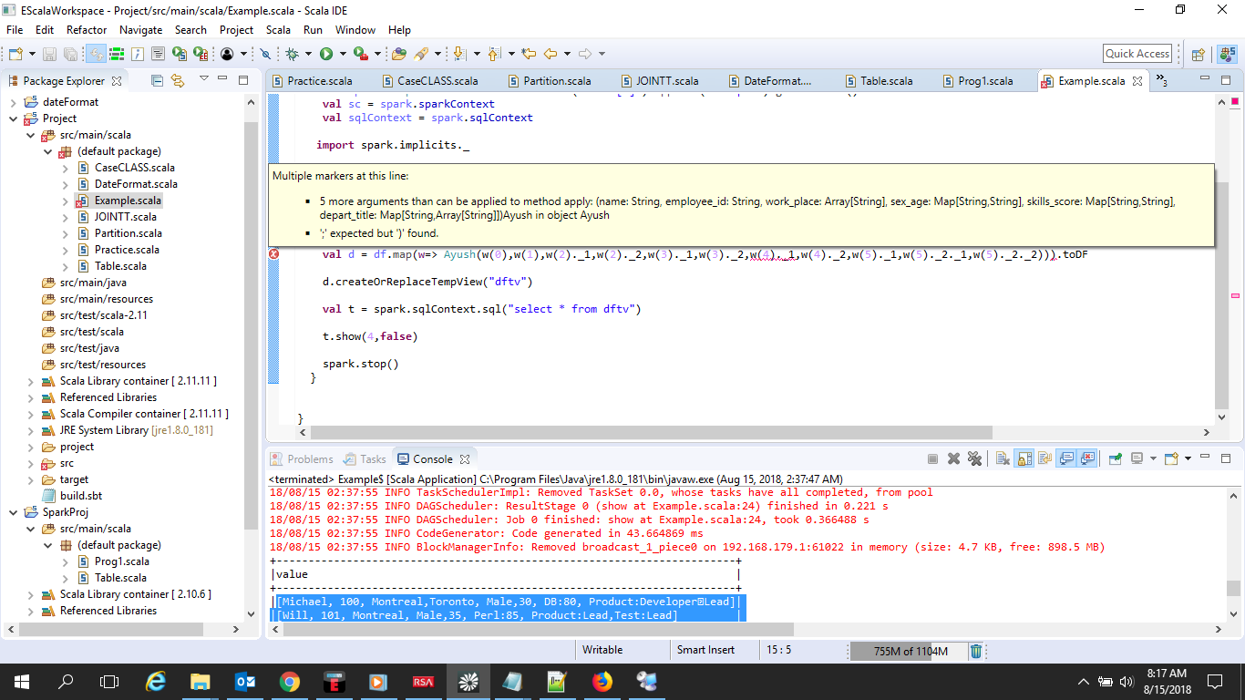Viewport: 1245px width, 700px height.
Task: Click the Debug bug icon
Action: pos(293,54)
